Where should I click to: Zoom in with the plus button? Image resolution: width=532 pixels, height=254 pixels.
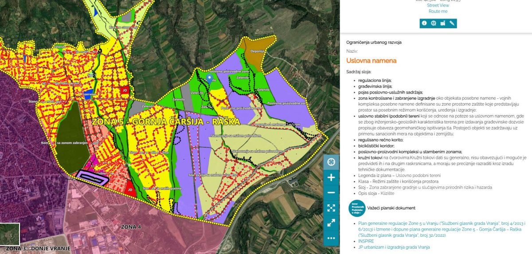331,177
